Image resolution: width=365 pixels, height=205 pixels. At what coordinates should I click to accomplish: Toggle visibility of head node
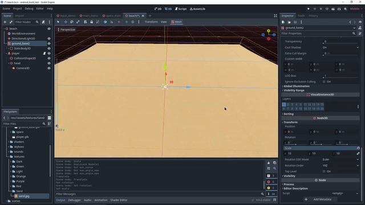coord(49,63)
